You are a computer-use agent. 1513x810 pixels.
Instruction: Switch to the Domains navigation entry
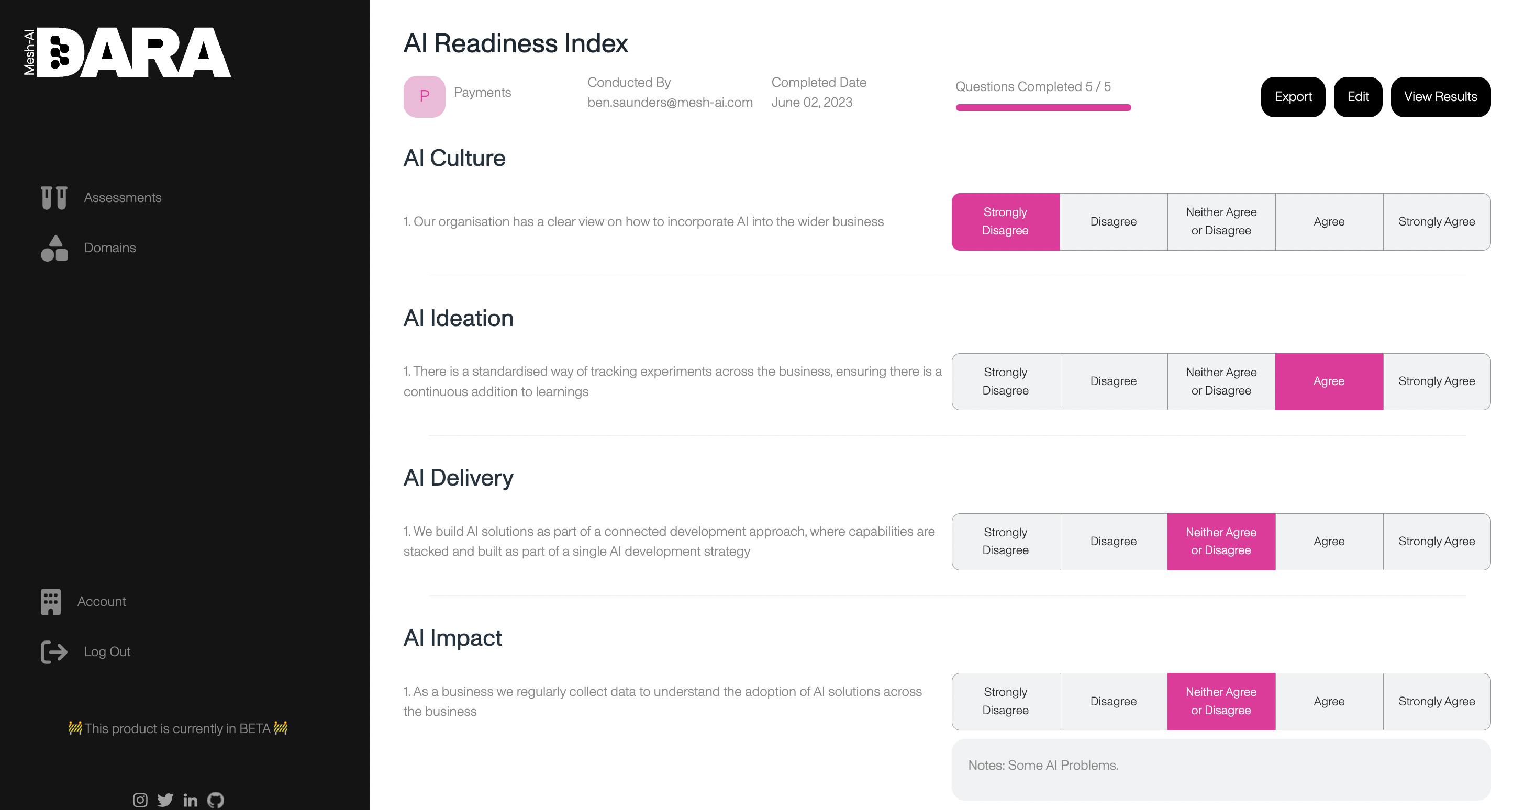(109, 248)
